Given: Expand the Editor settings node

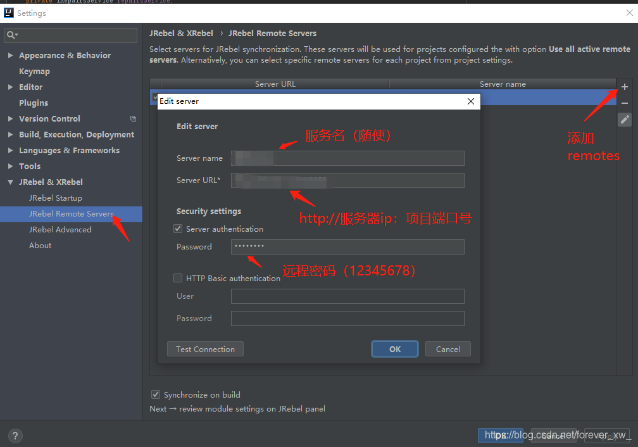Looking at the screenshot, I should (x=11, y=87).
